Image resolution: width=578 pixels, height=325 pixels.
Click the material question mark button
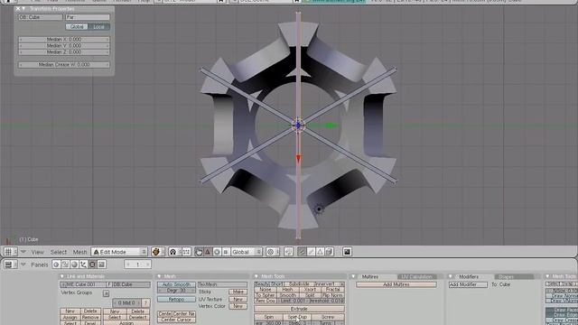coord(146,303)
